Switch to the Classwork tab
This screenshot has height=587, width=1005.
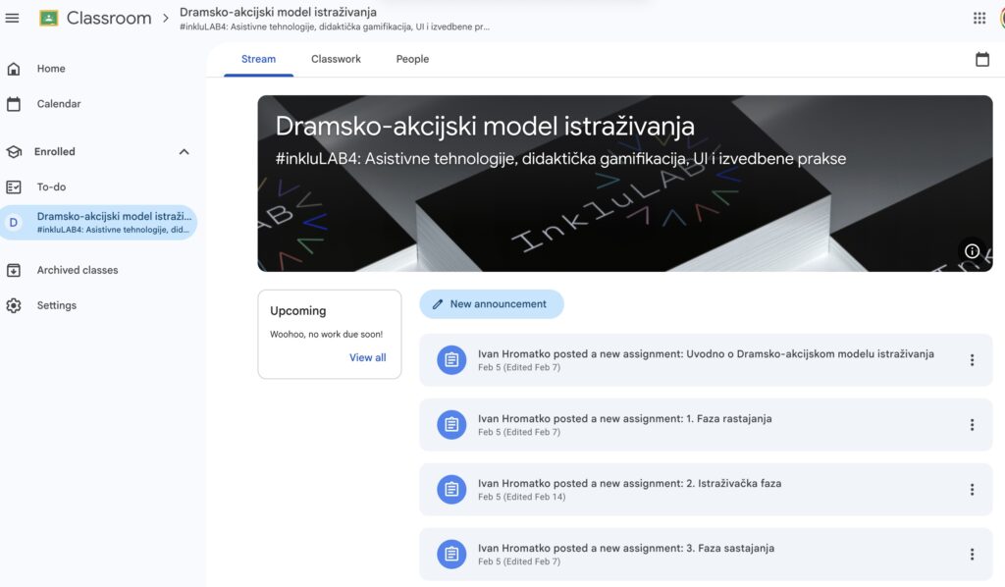(336, 59)
